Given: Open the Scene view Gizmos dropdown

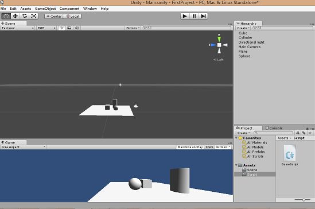Looking at the screenshot, I should (x=133, y=28).
